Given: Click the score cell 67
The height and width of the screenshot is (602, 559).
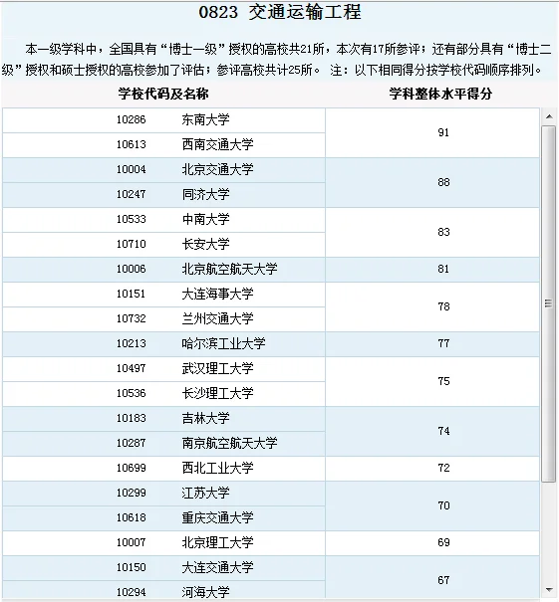Looking at the screenshot, I should tap(432, 578).
